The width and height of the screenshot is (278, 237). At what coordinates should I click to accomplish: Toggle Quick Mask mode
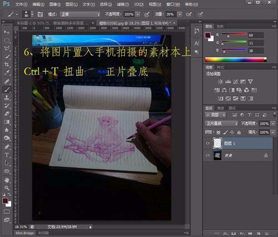pos(7,211)
